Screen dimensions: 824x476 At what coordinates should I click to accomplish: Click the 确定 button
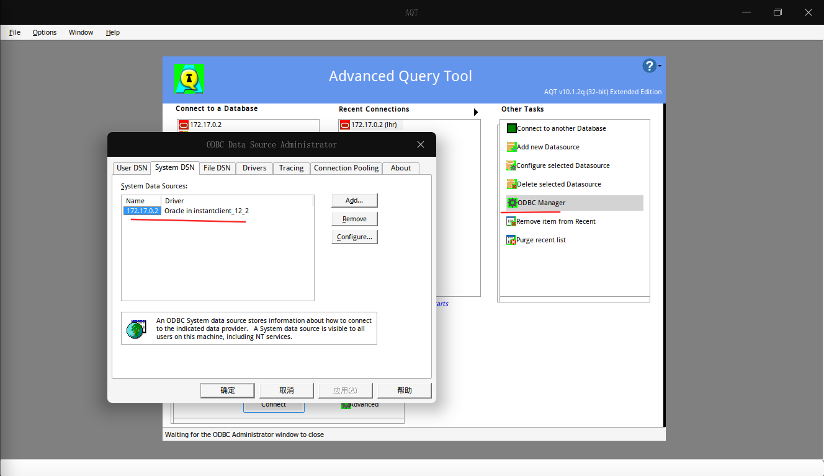point(228,390)
